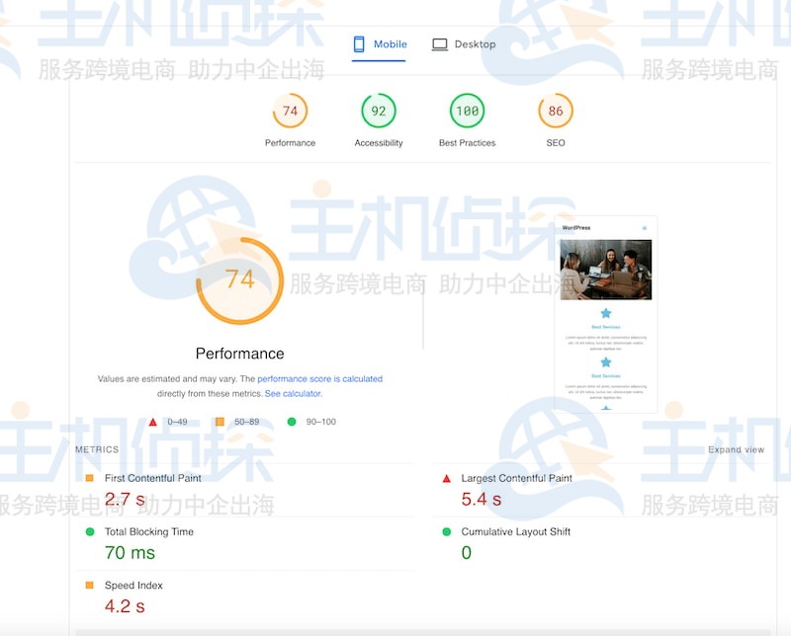
Task: Click the Accessibility score circle showing 92
Action: (378, 111)
